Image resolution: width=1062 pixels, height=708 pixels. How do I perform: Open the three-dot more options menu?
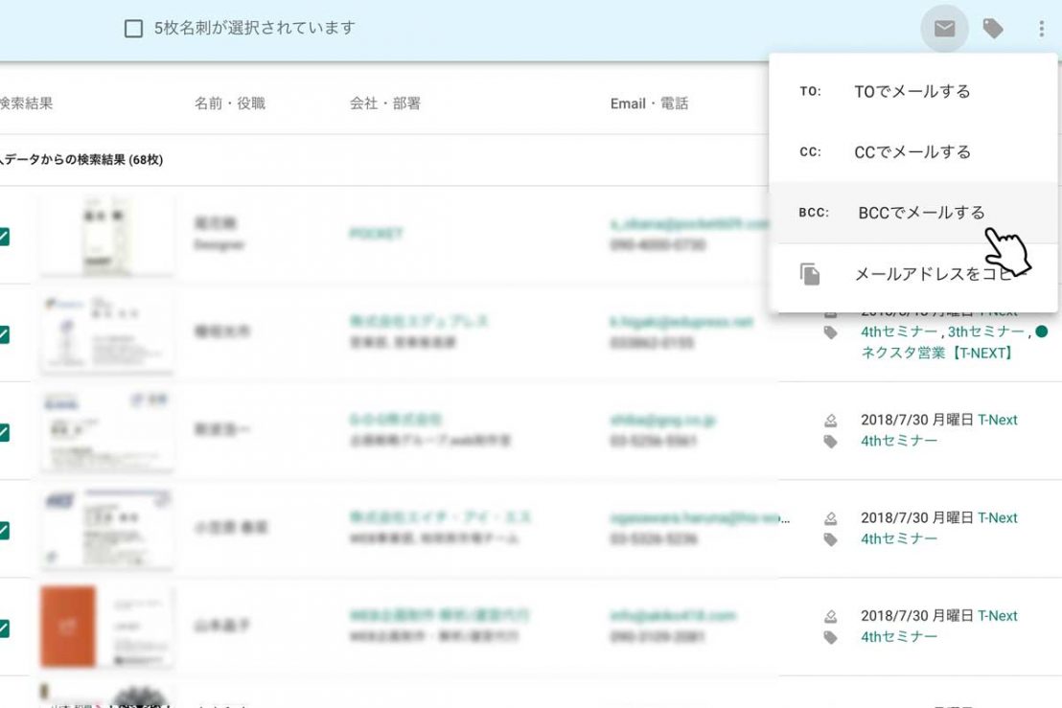tap(1041, 29)
